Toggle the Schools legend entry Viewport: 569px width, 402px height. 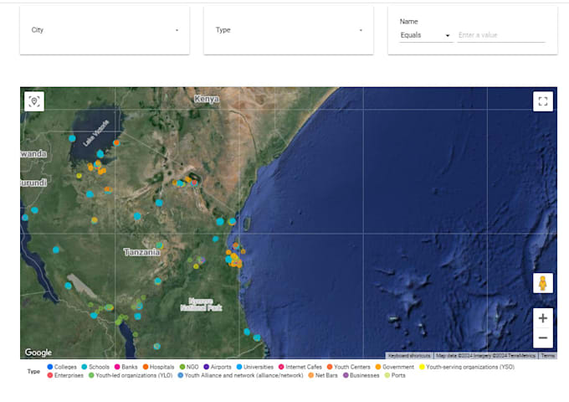tap(95, 367)
